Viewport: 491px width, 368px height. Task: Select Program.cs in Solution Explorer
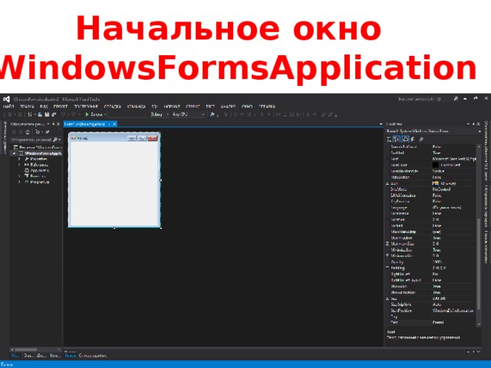click(39, 182)
